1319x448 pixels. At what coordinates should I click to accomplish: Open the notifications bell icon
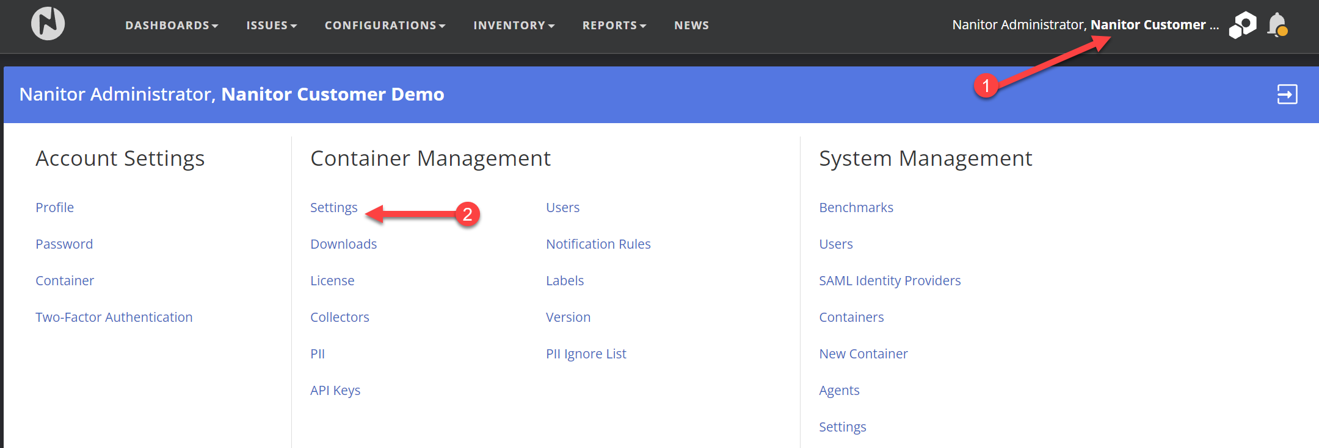(1277, 25)
